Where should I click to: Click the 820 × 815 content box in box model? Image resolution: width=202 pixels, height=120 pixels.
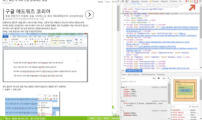[185, 91]
